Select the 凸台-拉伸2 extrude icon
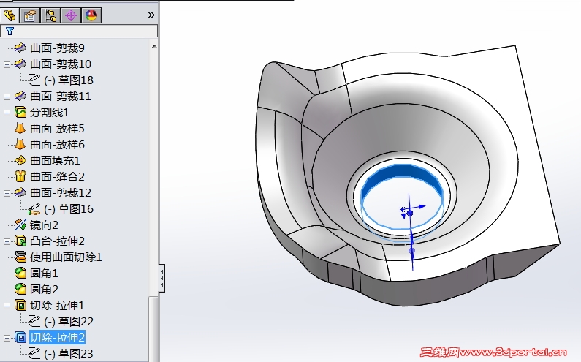581x362 pixels. [x=20, y=241]
